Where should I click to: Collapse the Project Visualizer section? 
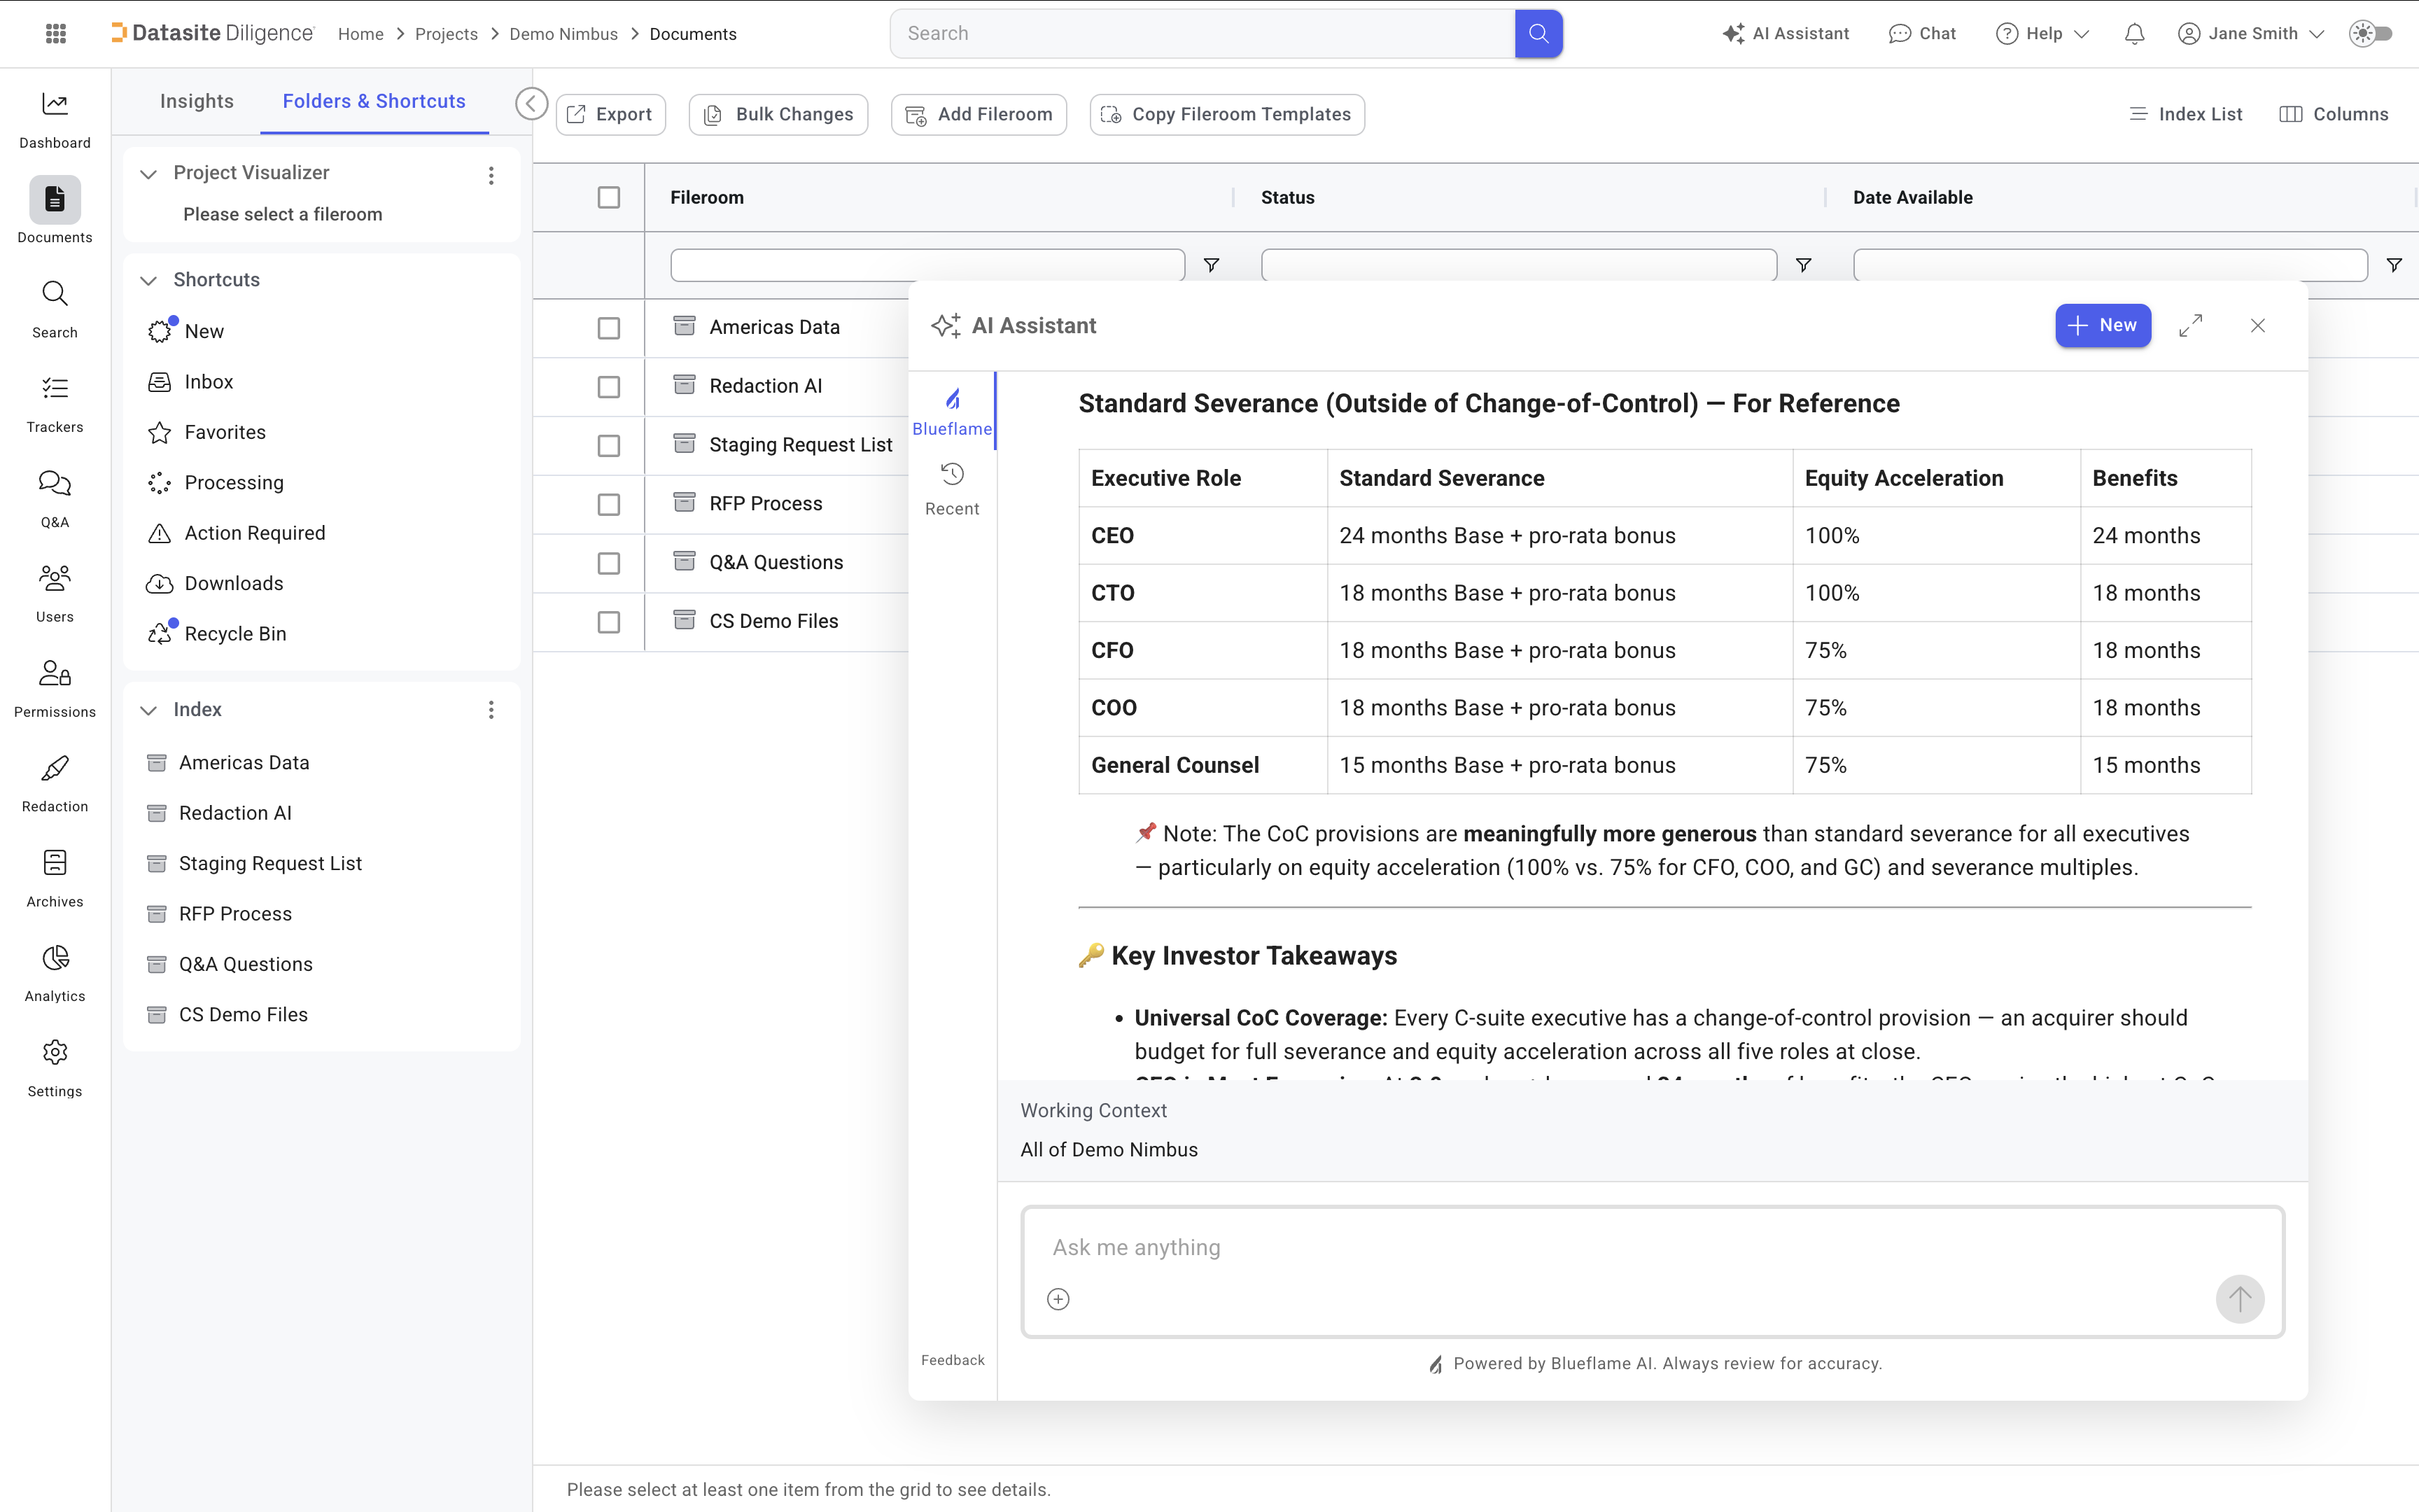148,174
